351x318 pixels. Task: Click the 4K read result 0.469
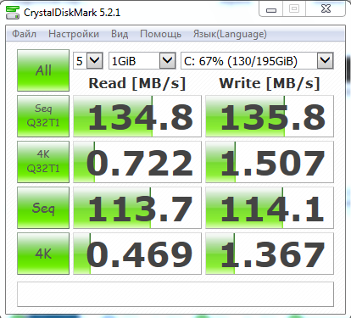[x=137, y=254]
